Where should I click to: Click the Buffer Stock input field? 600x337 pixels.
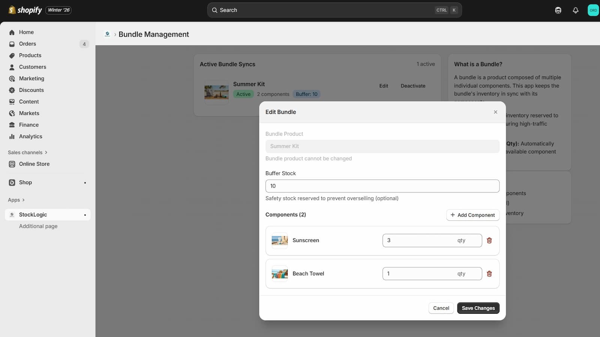click(x=382, y=186)
